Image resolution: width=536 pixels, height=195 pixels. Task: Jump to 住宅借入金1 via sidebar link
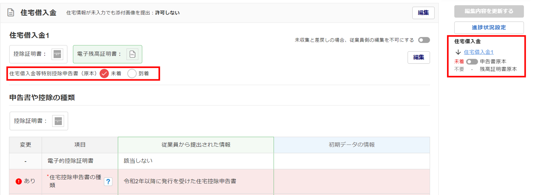[x=479, y=52]
